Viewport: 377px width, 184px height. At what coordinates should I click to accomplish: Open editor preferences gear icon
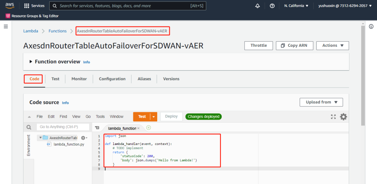pos(343,117)
